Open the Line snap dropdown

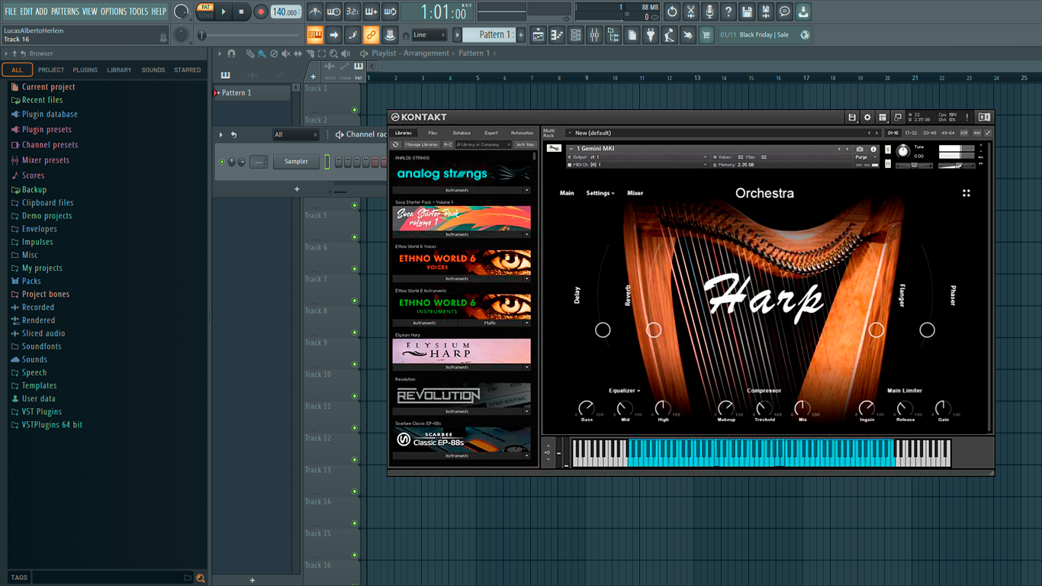(429, 35)
